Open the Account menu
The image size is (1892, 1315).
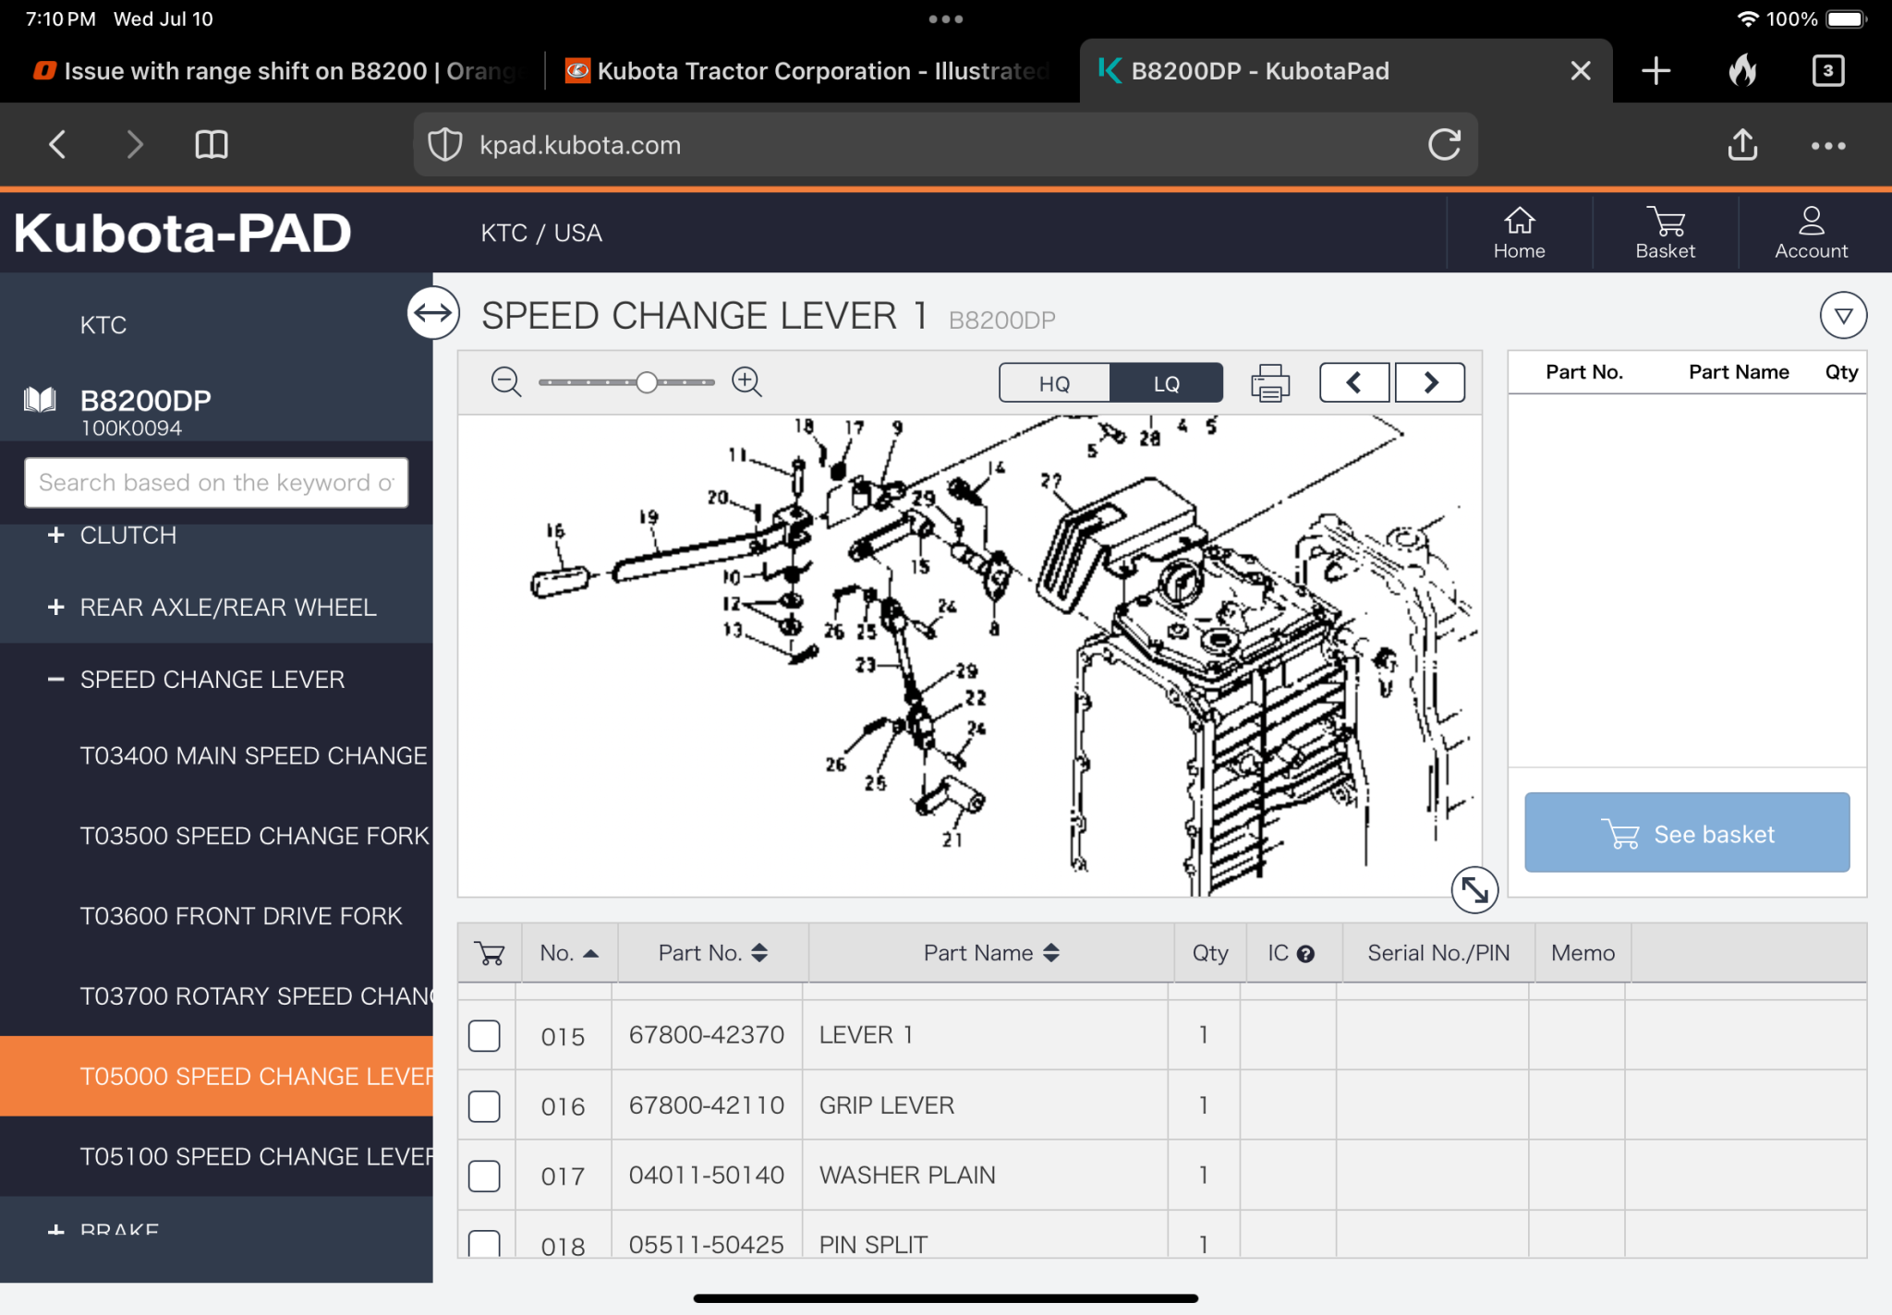(x=1811, y=233)
